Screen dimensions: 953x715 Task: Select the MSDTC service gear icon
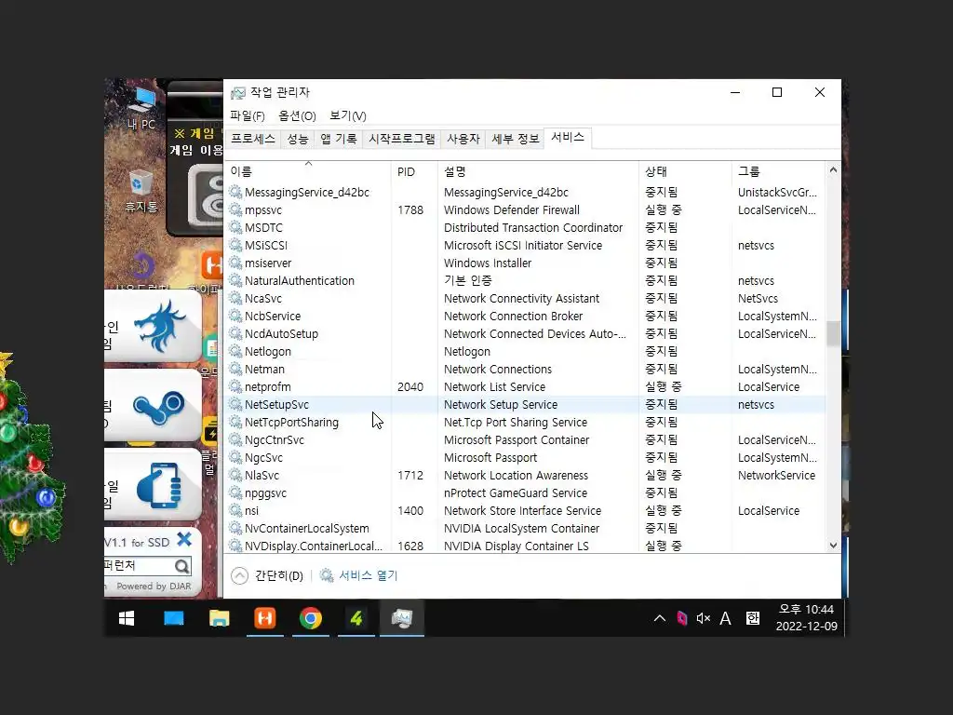235,227
